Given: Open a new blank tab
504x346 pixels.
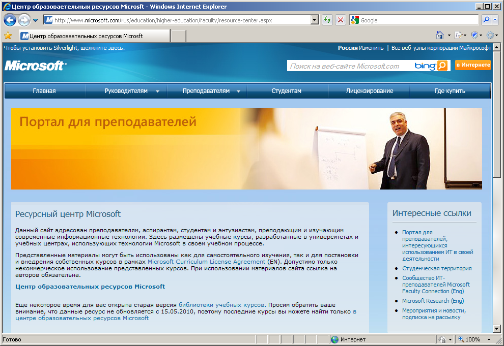Looking at the screenshot, I should click(x=178, y=36).
